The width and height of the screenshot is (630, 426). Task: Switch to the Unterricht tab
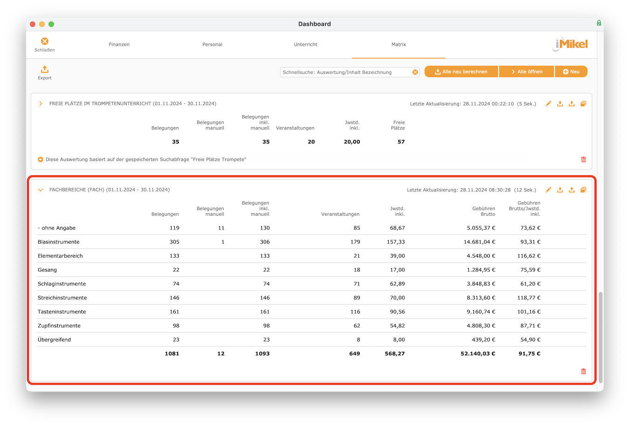[x=306, y=45]
